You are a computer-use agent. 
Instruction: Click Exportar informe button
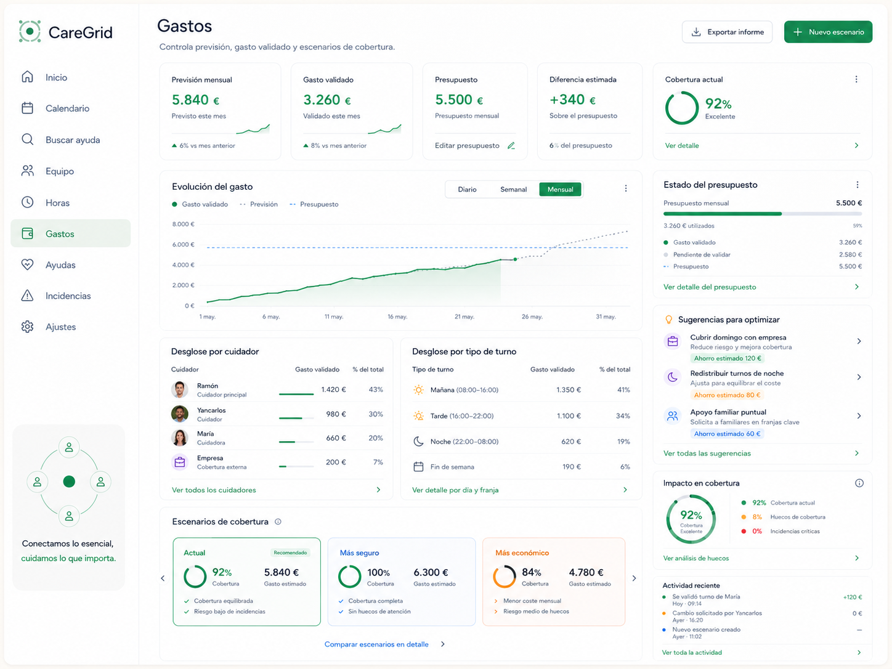coord(727,32)
